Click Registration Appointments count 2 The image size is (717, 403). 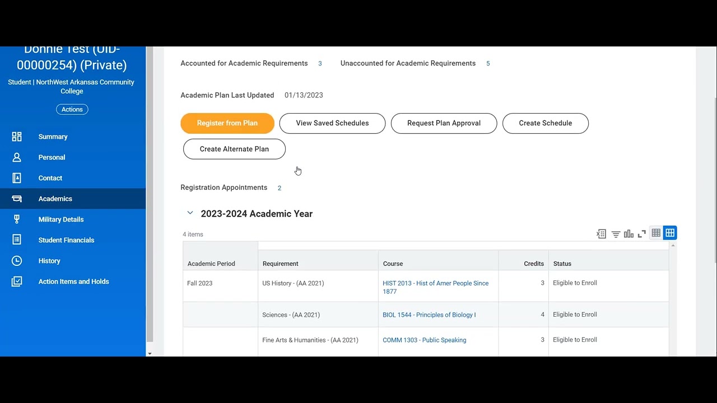[280, 188]
